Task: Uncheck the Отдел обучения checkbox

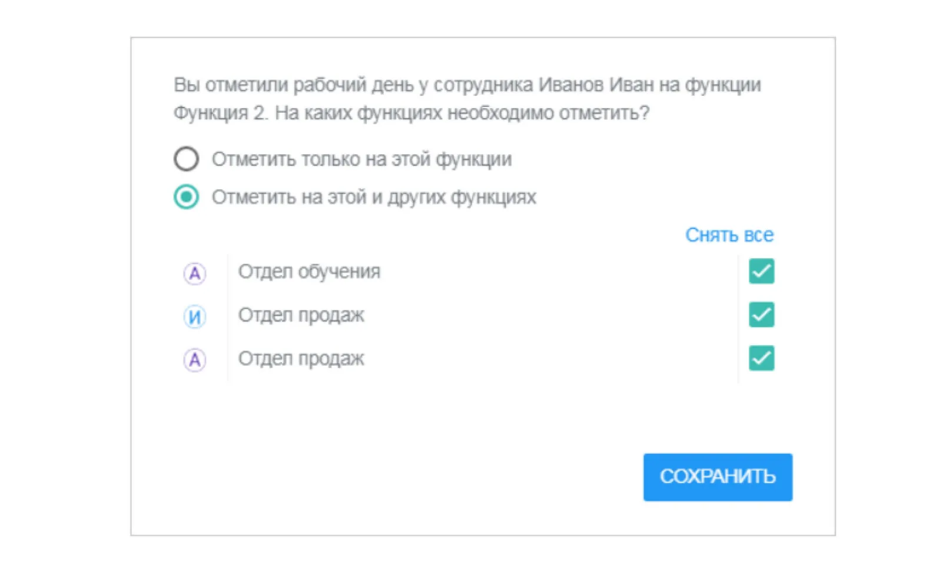Action: click(x=761, y=271)
